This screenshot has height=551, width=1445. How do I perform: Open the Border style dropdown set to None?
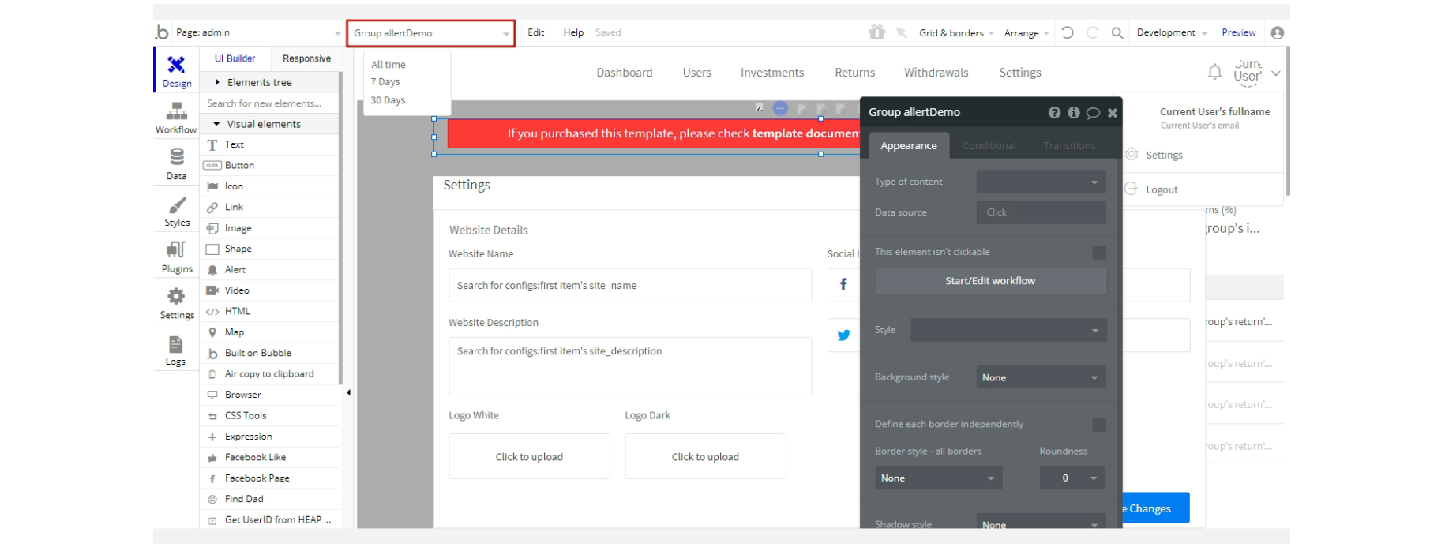coord(938,478)
